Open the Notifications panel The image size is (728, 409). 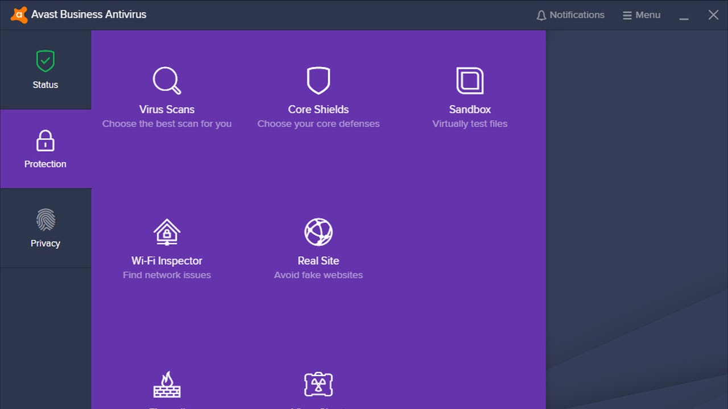coord(570,15)
